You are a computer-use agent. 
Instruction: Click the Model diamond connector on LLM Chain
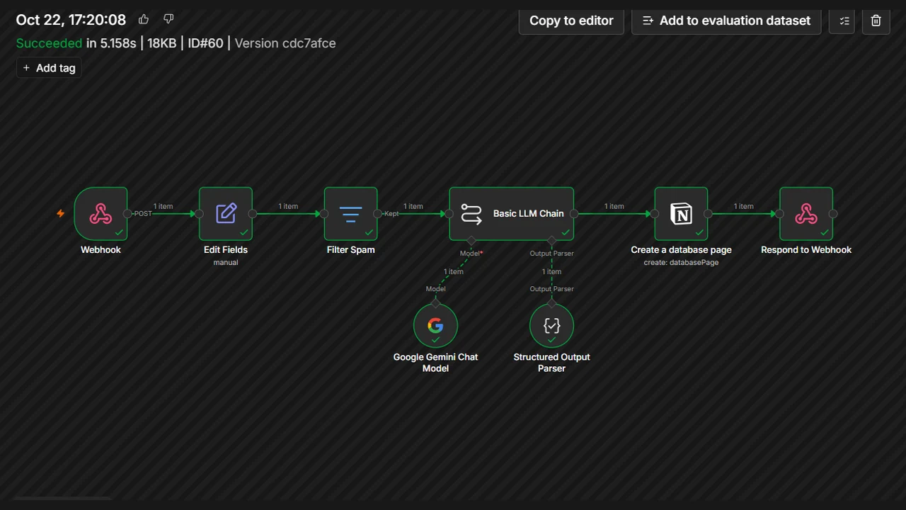click(x=471, y=241)
